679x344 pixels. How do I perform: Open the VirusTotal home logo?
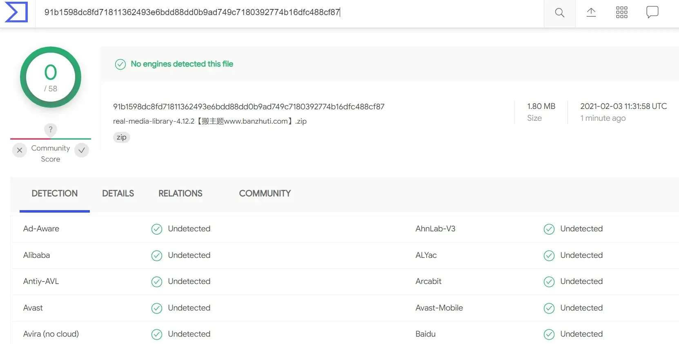coord(16,12)
